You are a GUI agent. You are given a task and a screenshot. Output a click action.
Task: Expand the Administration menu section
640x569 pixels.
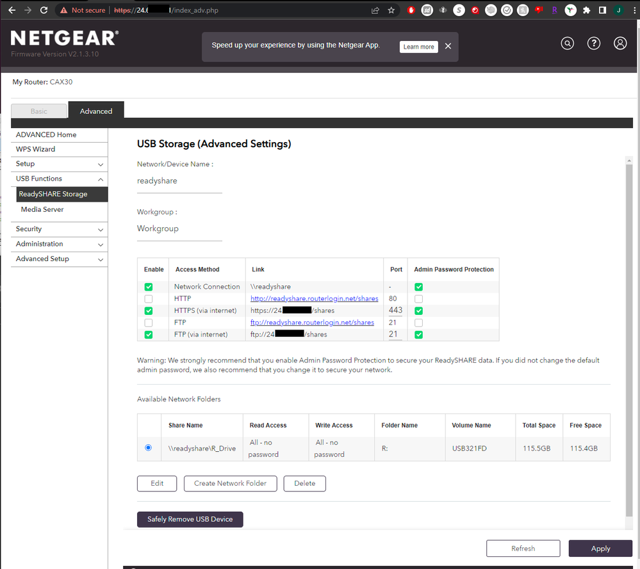coord(59,244)
